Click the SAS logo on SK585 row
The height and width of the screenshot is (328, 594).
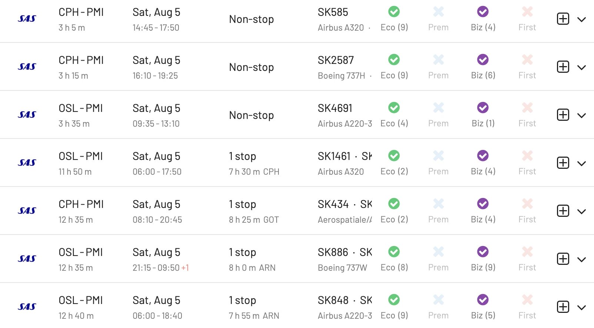(x=27, y=18)
